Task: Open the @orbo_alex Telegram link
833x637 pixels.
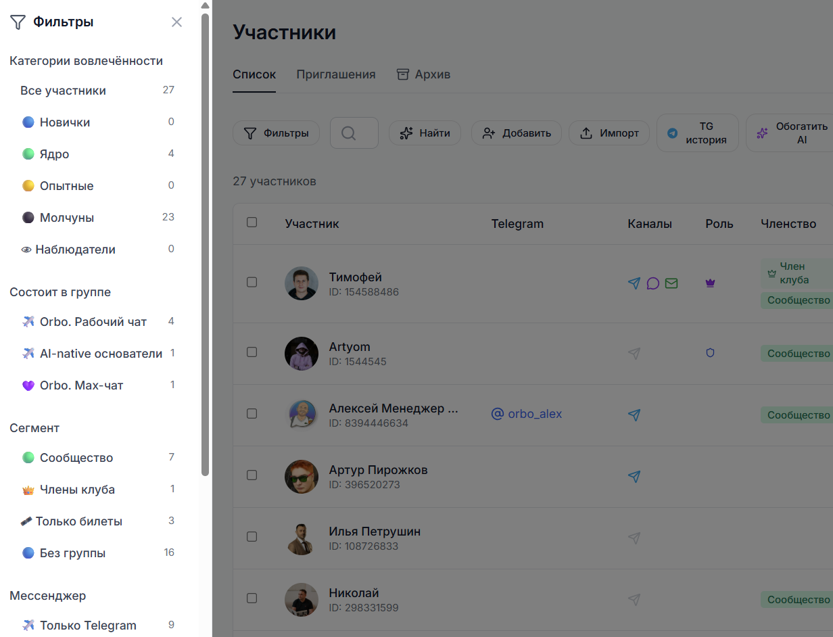Action: point(527,414)
